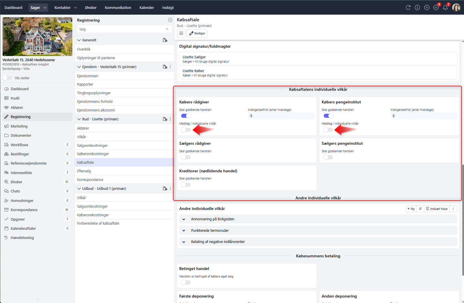The width and height of the screenshot is (464, 303).
Task: Open the tasks checkmark icon with badge
Action: [436, 8]
